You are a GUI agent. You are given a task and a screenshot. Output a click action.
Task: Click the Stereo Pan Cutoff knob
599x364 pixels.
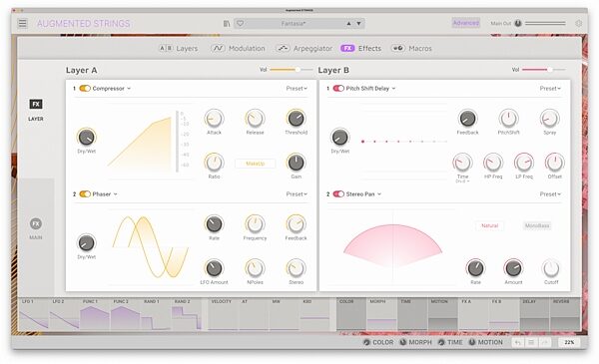tap(551, 268)
